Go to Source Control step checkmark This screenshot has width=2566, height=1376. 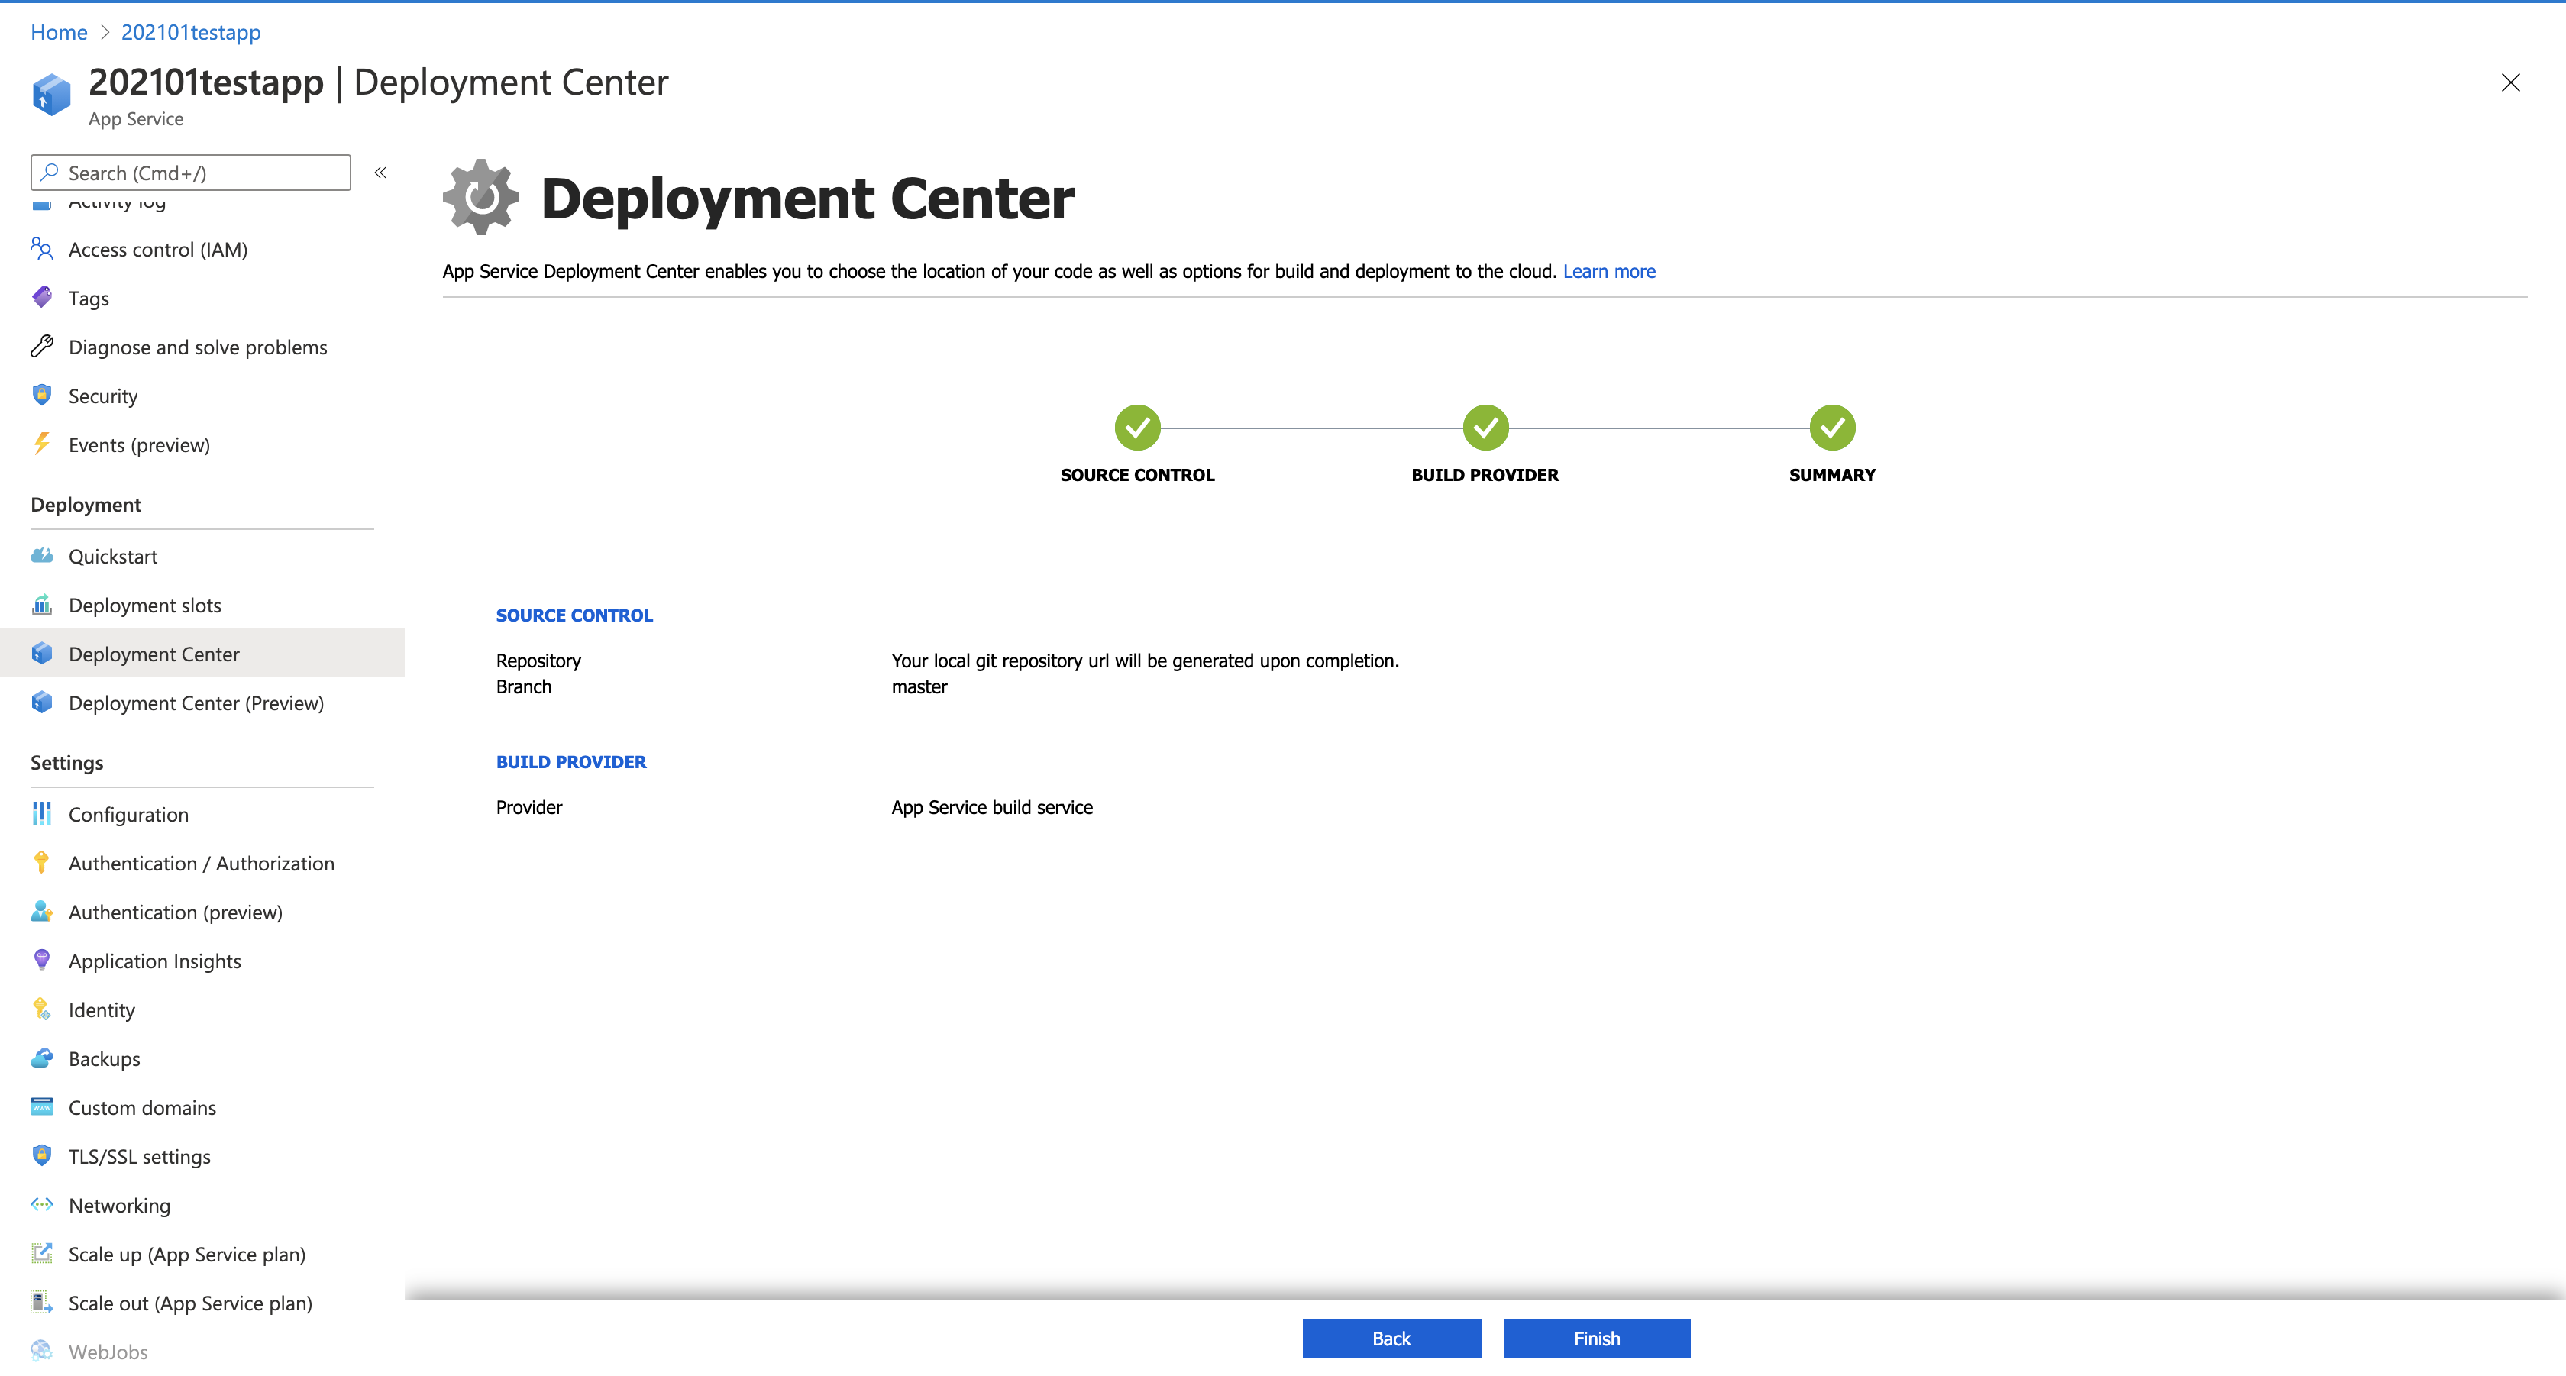click(1136, 428)
